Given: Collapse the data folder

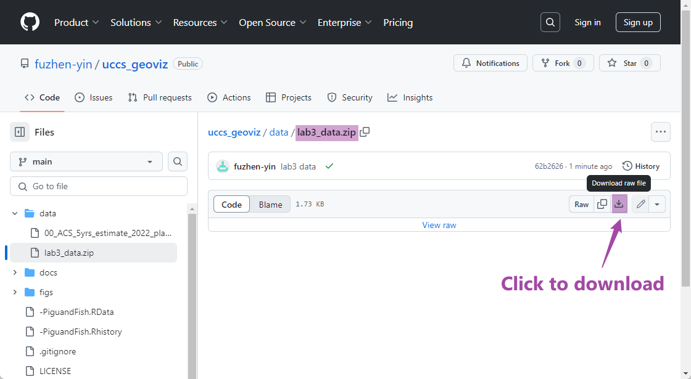Looking at the screenshot, I should pos(15,213).
